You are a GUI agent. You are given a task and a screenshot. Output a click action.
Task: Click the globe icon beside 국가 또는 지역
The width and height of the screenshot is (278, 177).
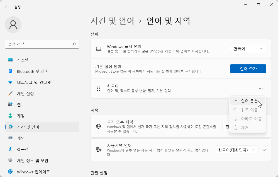[98, 126]
